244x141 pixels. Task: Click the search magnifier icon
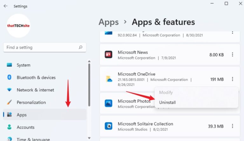coord(80,47)
